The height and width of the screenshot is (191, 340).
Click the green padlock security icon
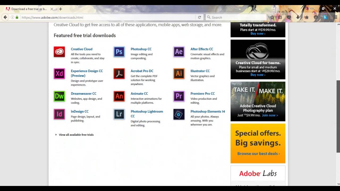click(x=17, y=17)
